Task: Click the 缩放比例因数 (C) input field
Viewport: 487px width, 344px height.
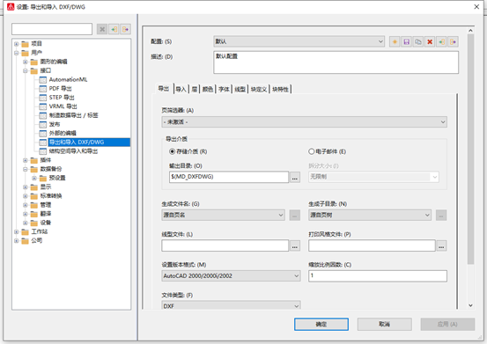Action: click(x=378, y=275)
